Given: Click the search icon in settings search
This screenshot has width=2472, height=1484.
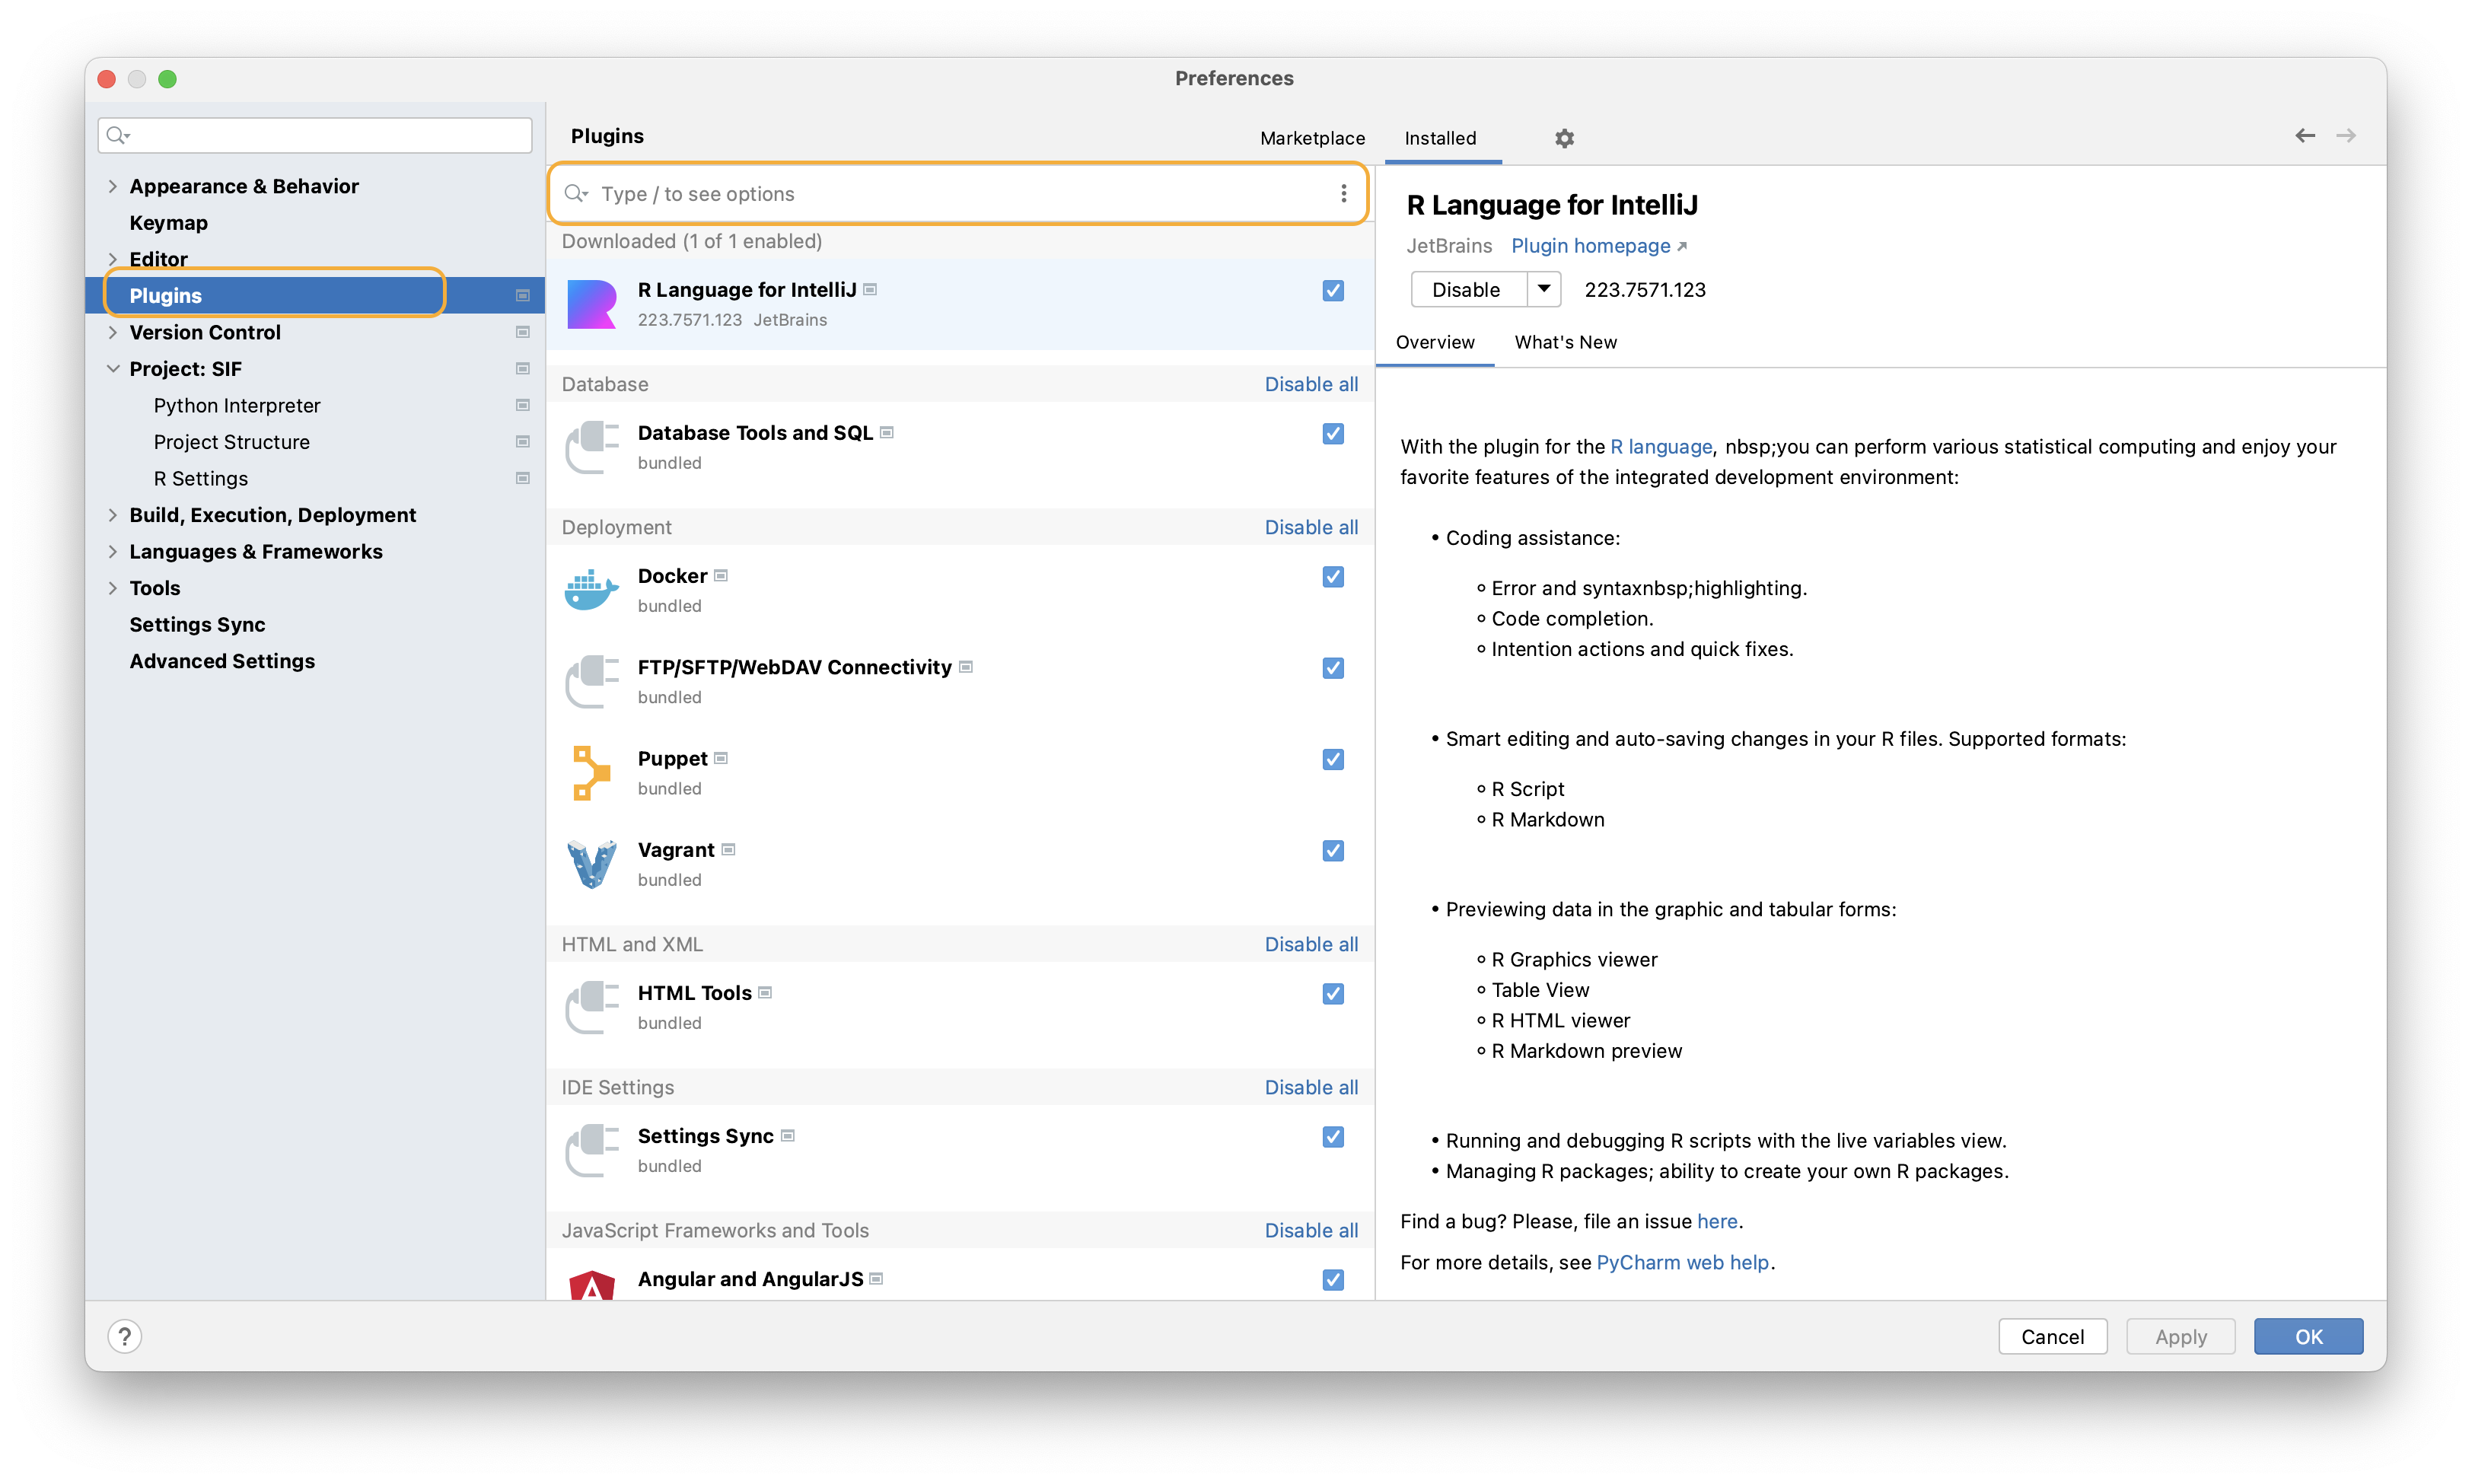Looking at the screenshot, I should (x=118, y=135).
